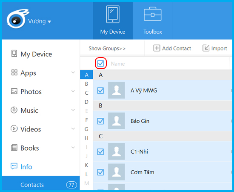Click Show Groups>> link
This screenshot has height=192, width=234.
tap(107, 49)
